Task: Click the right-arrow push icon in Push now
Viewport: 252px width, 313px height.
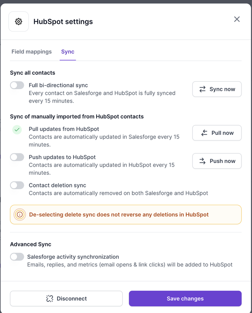Action: point(202,161)
